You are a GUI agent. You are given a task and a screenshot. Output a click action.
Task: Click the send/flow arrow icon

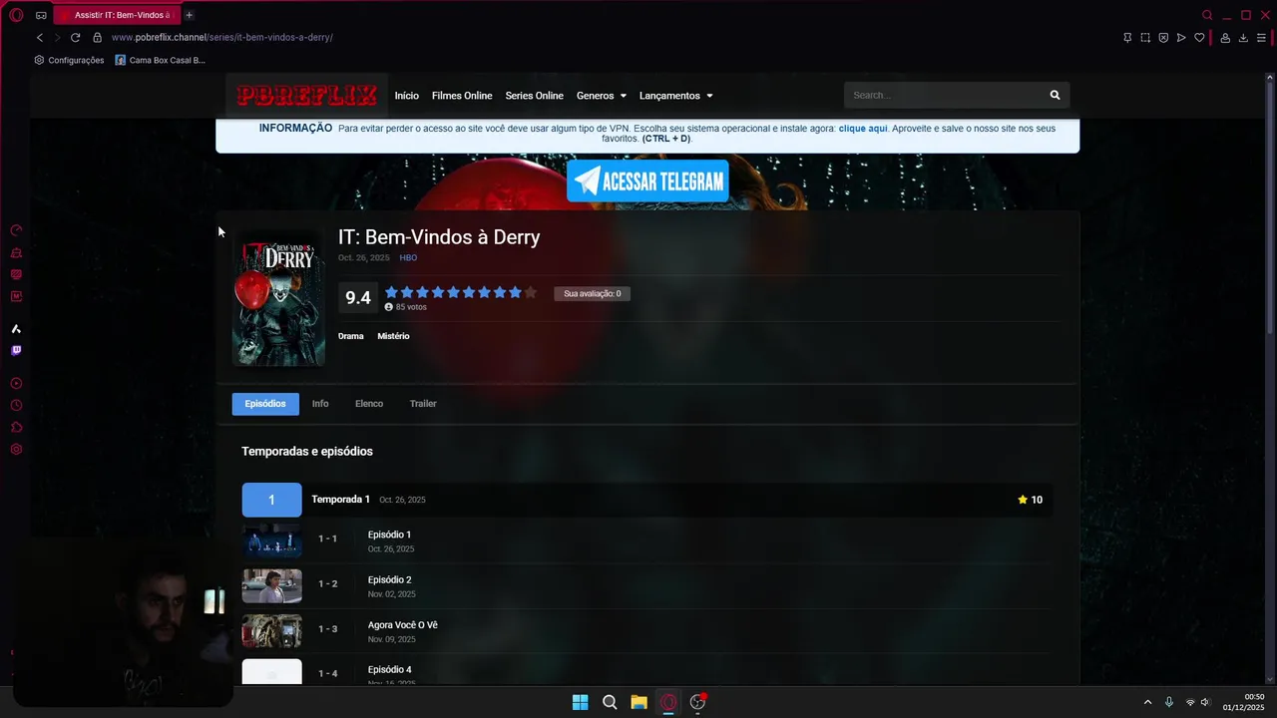1181,38
